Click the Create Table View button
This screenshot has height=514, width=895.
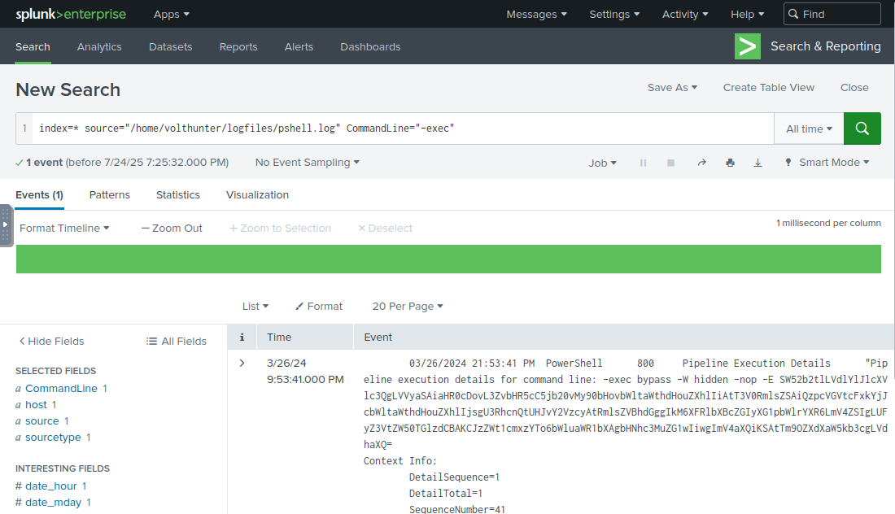coord(768,87)
